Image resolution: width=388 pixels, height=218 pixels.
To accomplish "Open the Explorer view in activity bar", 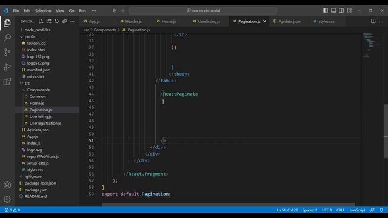I will 7,23.
